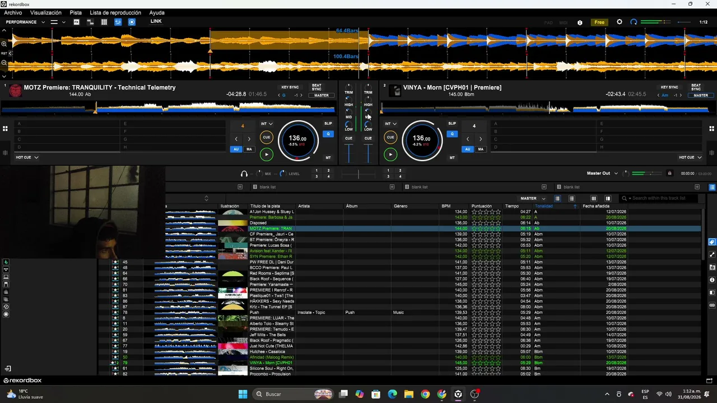This screenshot has width=717, height=403.
Task: Play deck 1 track
Action: [x=267, y=154]
